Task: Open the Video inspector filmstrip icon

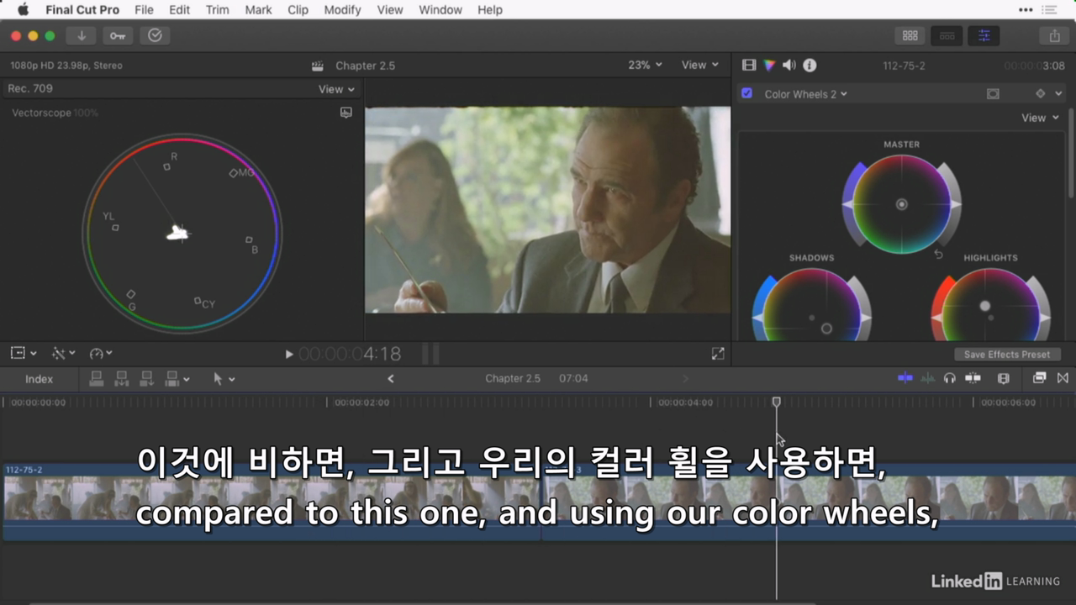Action: [x=749, y=65]
